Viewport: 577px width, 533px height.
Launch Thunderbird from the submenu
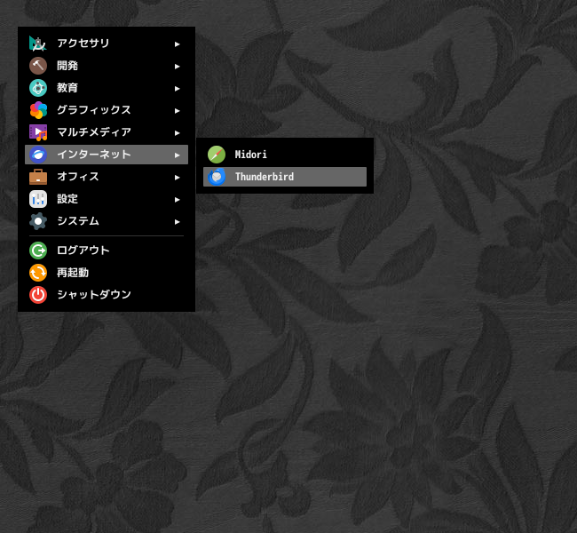pos(285,177)
